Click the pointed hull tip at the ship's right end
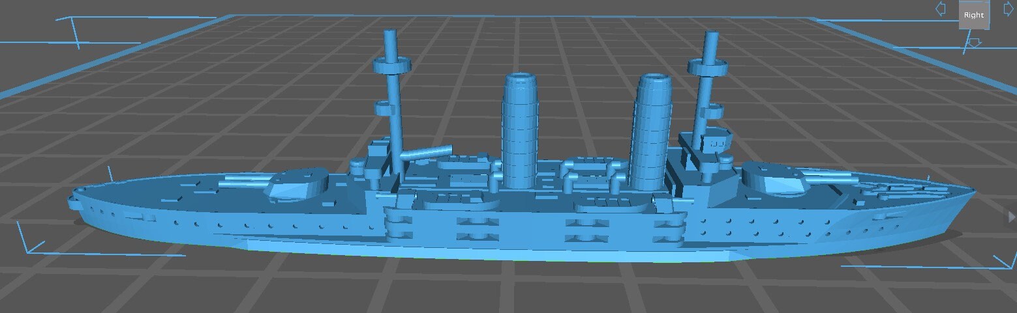Image resolution: width=1017 pixels, height=313 pixels. (972, 191)
